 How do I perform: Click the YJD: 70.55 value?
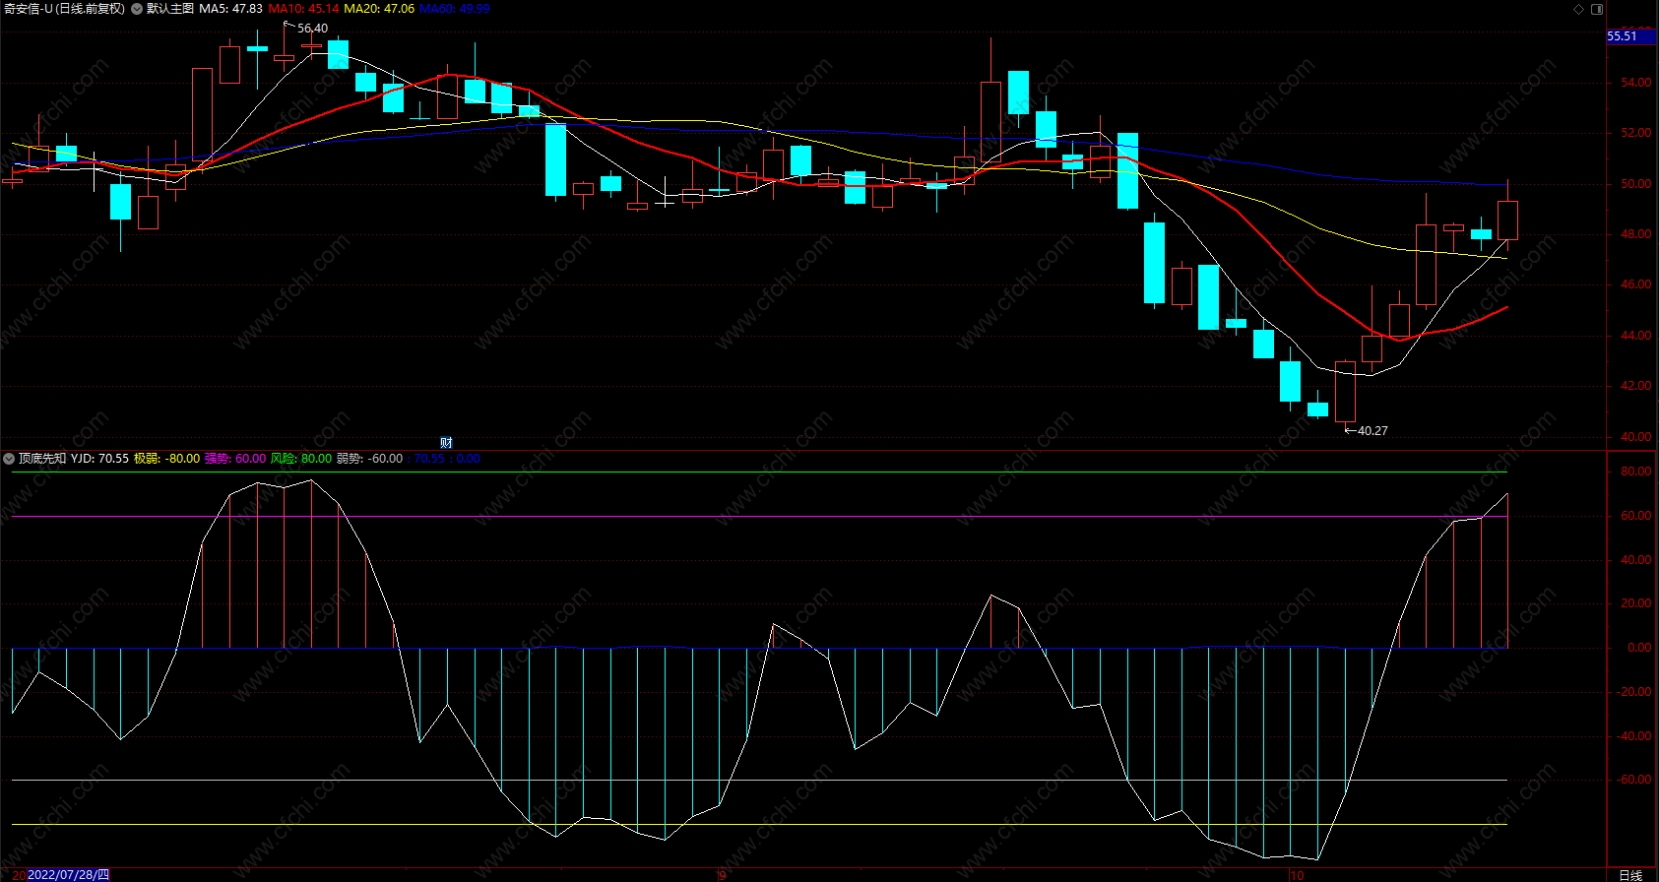99,459
